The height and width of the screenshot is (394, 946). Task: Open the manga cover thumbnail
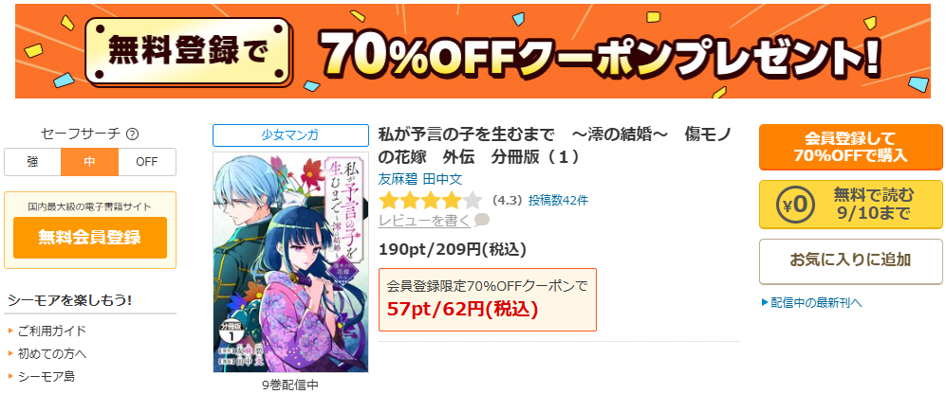pos(290,262)
